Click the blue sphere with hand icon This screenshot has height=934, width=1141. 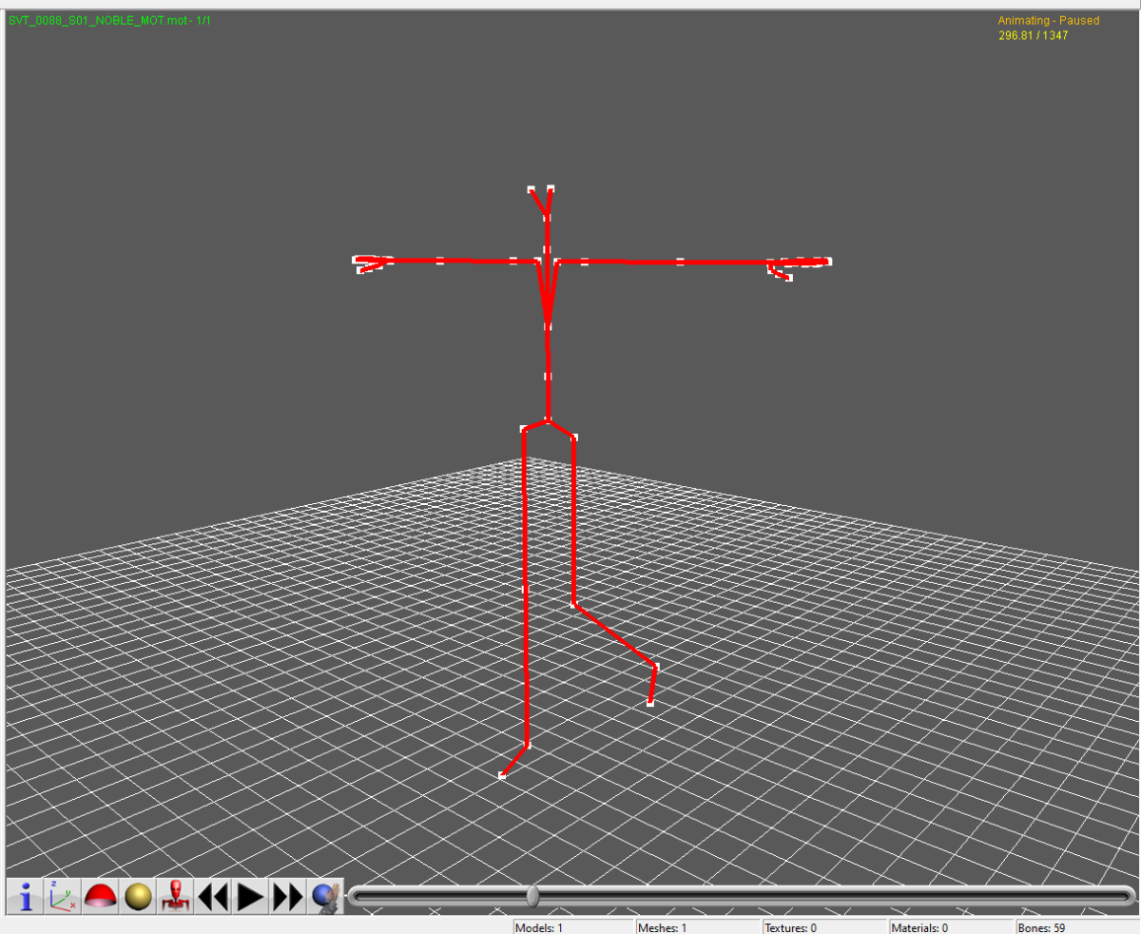coord(324,896)
